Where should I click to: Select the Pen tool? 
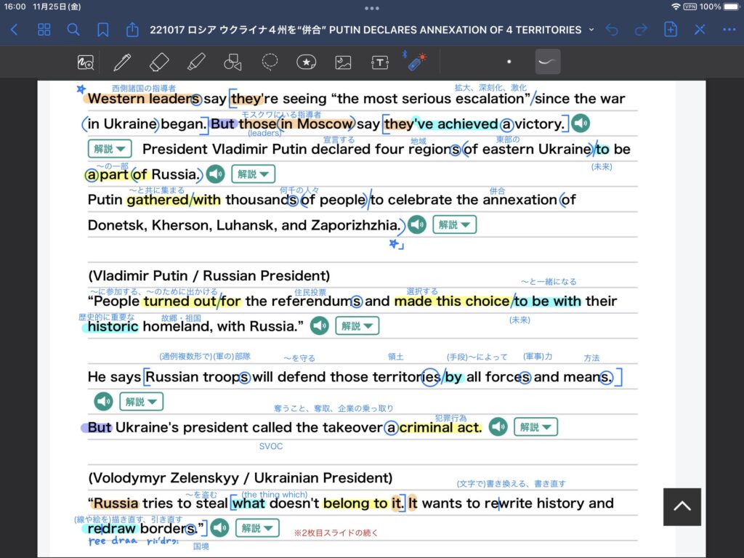pos(122,62)
